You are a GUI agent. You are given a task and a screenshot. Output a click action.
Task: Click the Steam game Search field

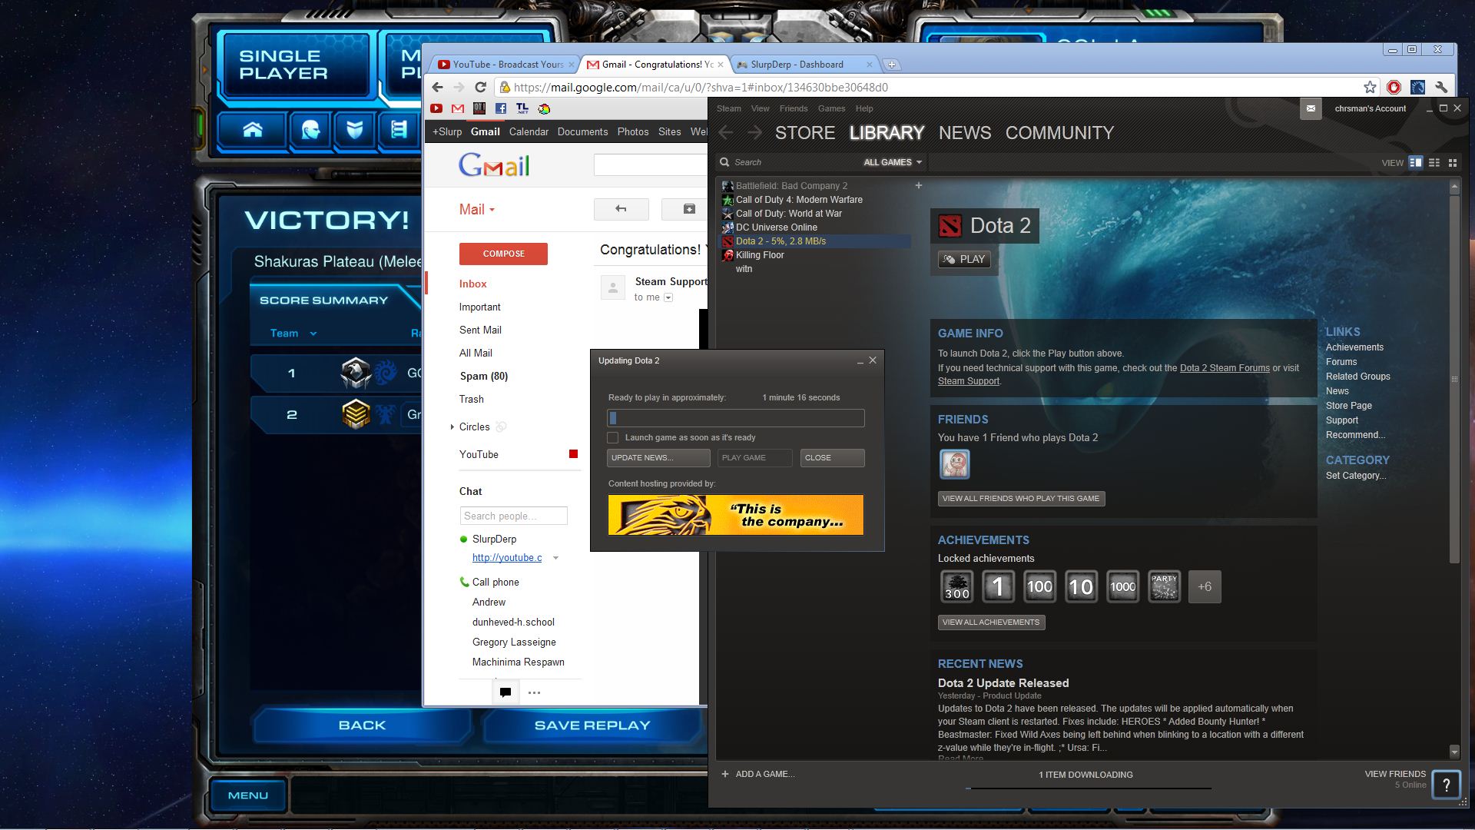[x=787, y=162]
